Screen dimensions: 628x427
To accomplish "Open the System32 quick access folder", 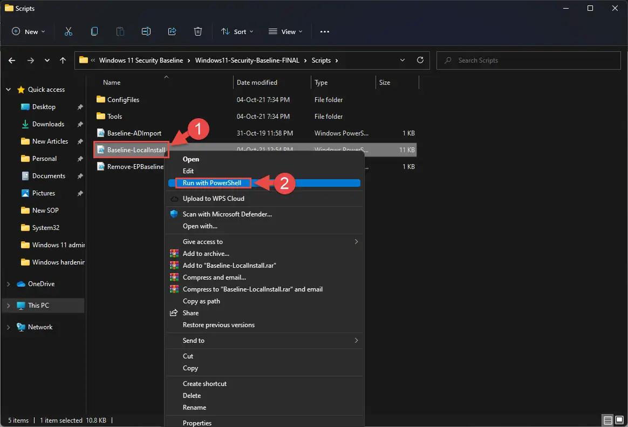I will [x=46, y=227].
